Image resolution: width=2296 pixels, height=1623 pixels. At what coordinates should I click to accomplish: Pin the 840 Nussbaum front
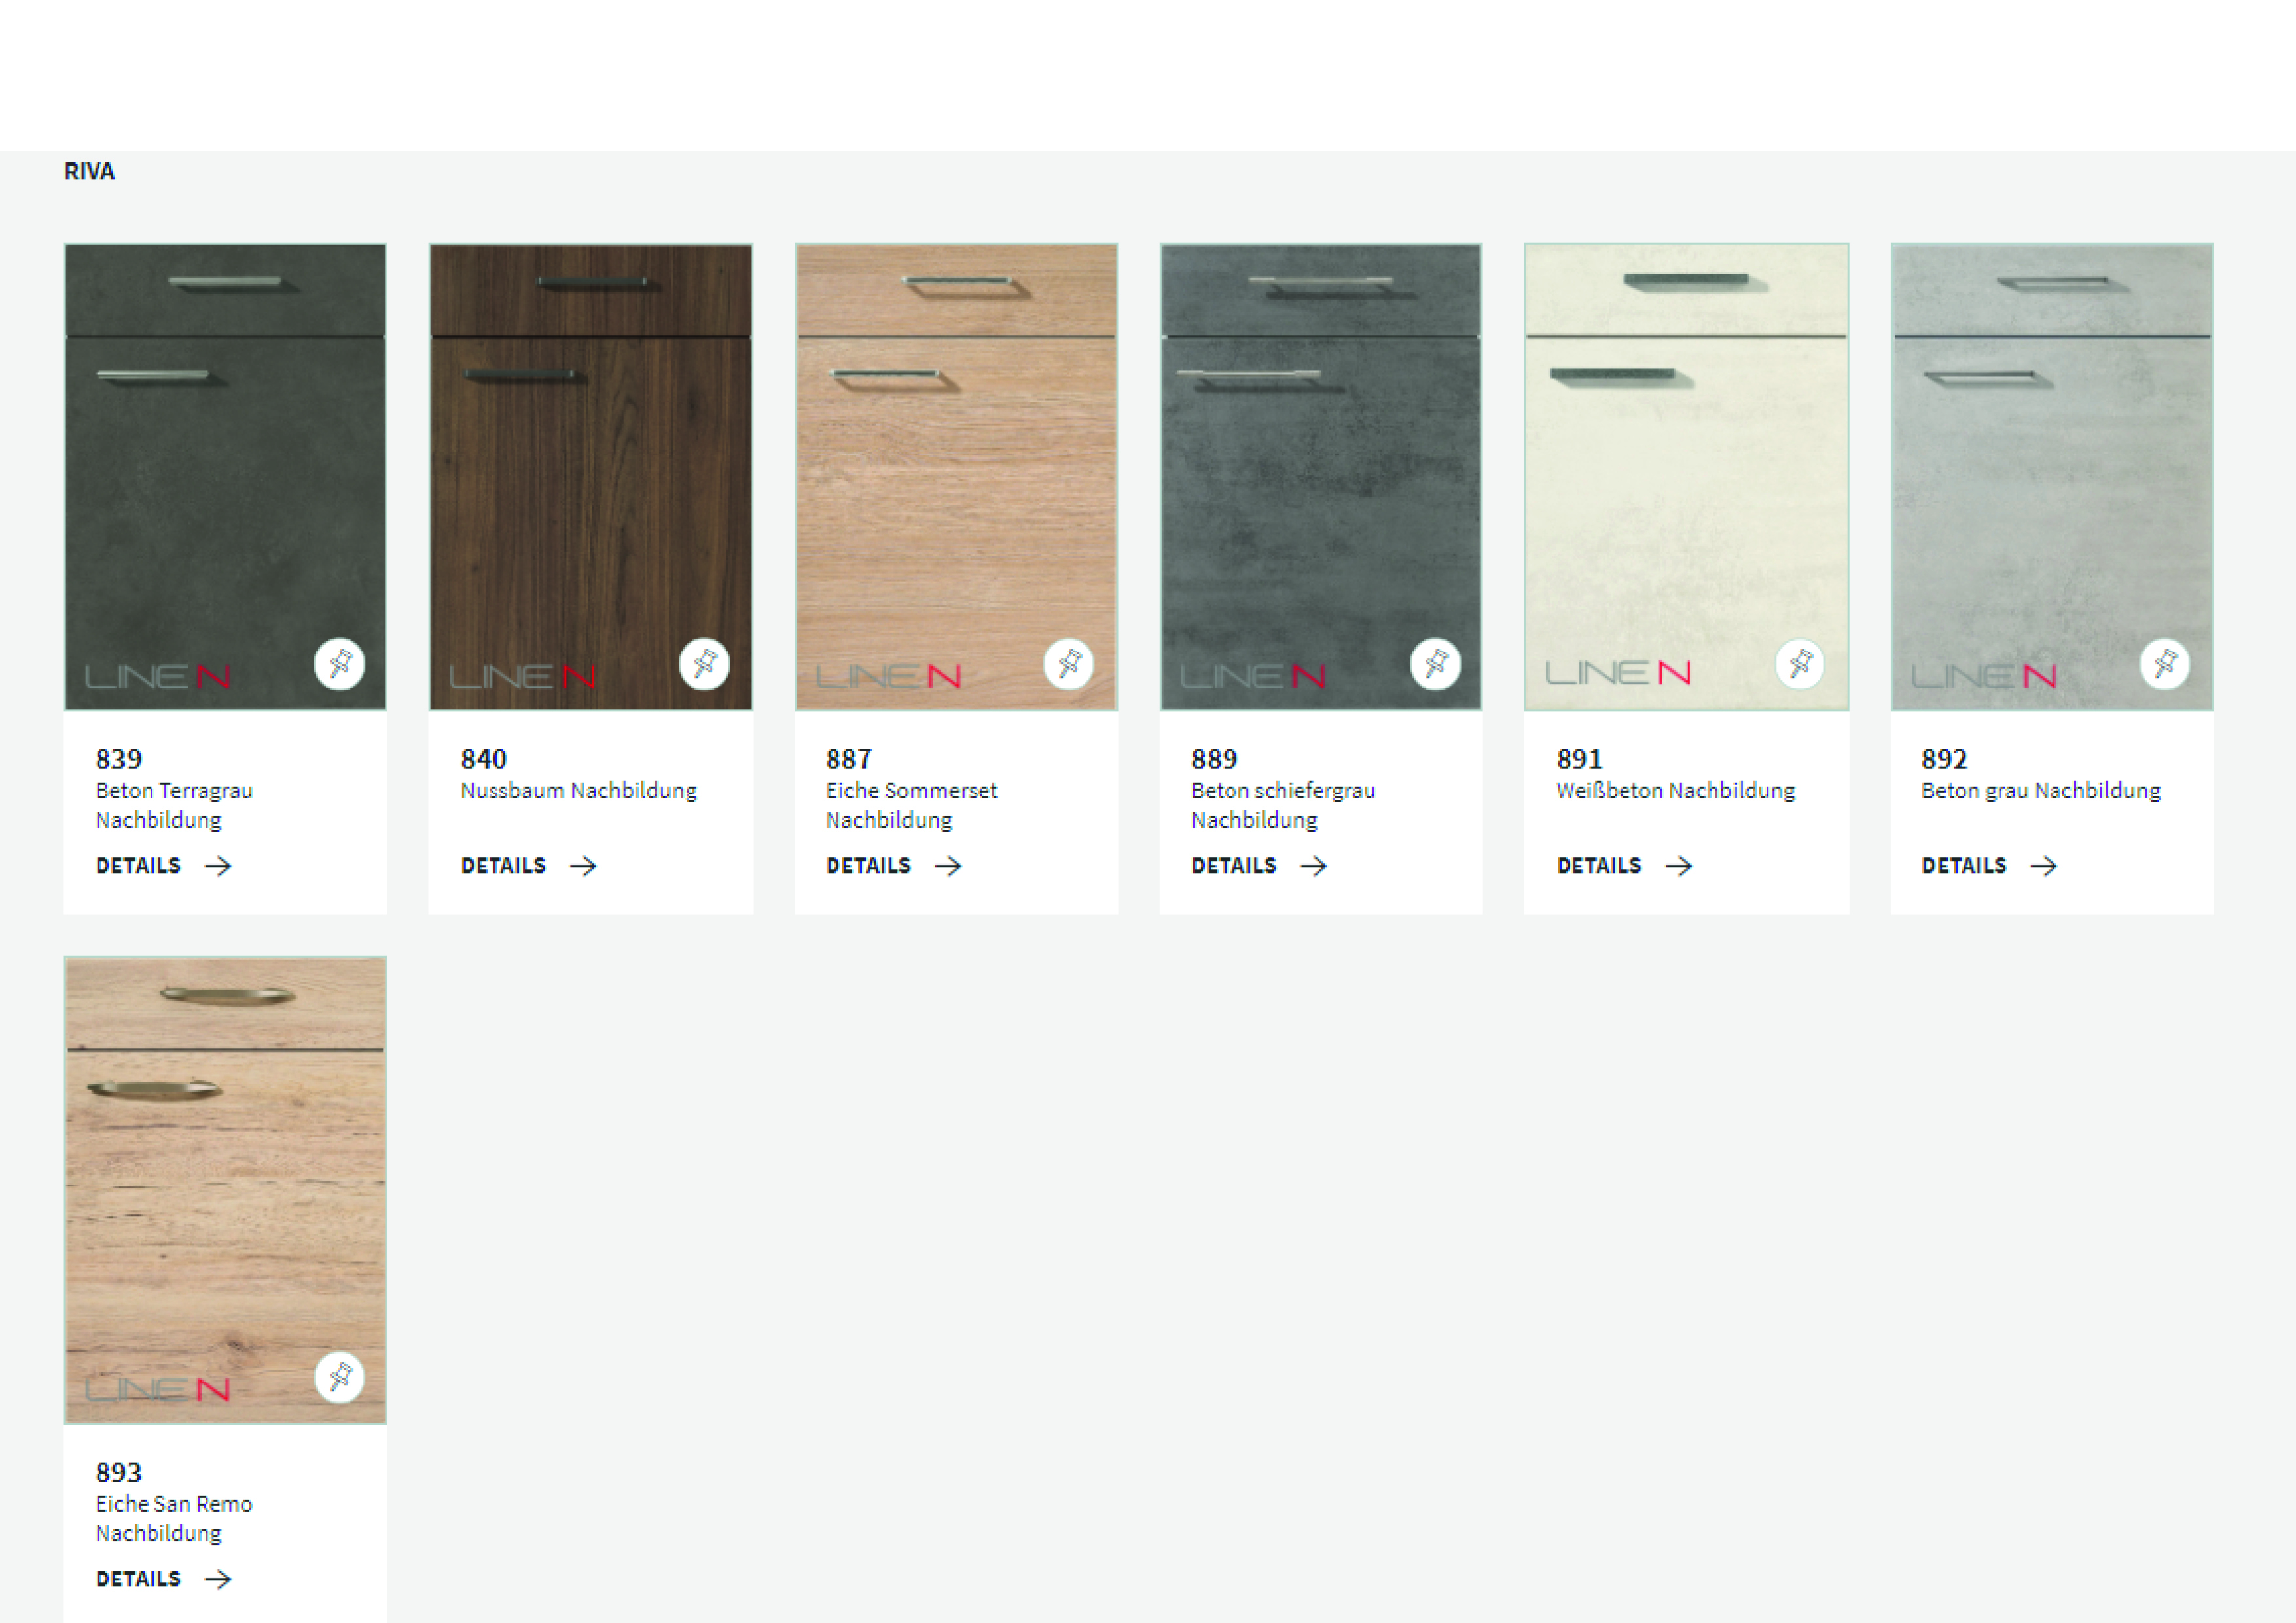pyautogui.click(x=704, y=664)
